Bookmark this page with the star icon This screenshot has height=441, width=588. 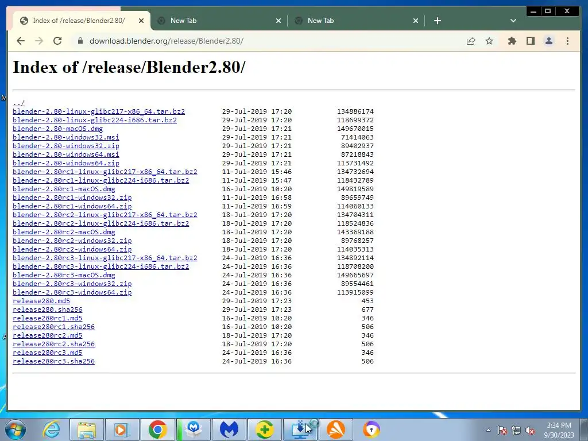click(489, 41)
